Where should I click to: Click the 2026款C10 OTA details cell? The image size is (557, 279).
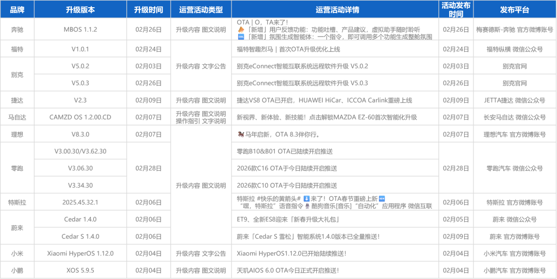(335, 185)
